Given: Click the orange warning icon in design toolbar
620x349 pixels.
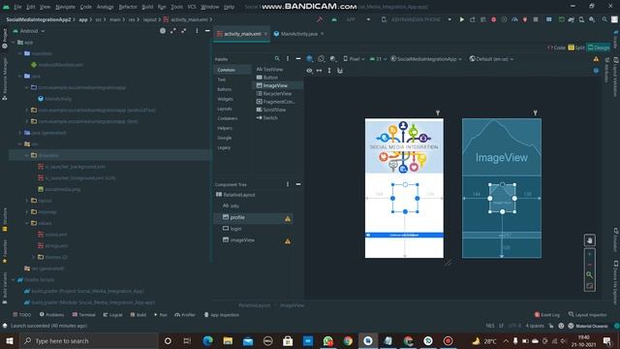Looking at the screenshot, I should (596, 59).
